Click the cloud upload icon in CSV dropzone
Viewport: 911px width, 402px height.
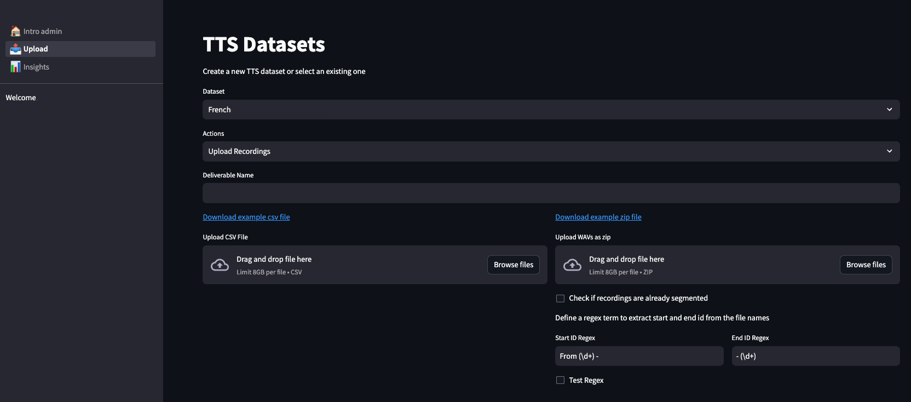[x=220, y=265]
